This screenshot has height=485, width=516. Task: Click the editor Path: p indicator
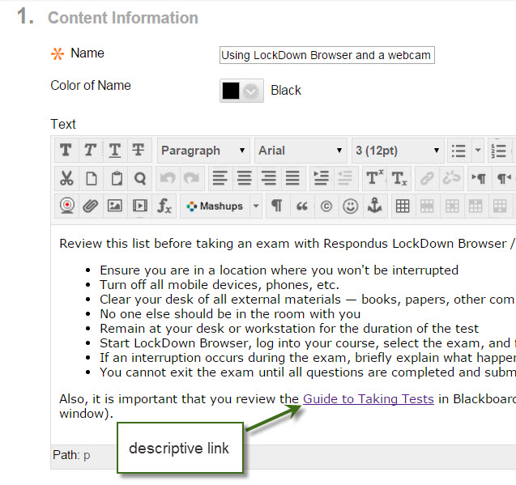[71, 455]
